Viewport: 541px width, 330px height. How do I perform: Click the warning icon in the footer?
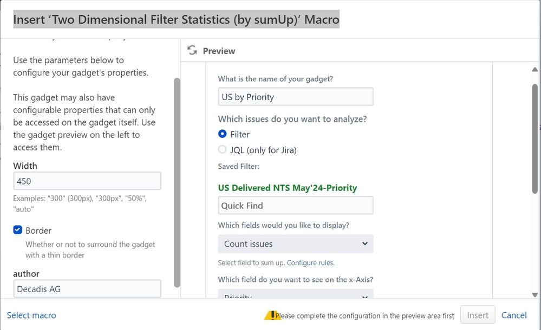pyautogui.click(x=271, y=315)
